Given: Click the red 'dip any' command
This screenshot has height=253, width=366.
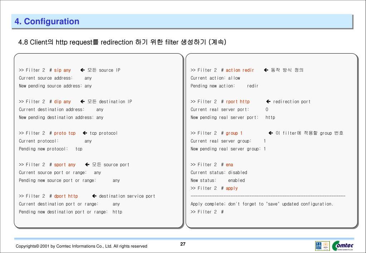Looking at the screenshot, I should (62, 102).
